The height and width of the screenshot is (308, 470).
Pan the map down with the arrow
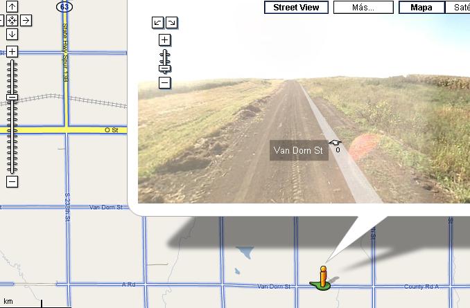click(12, 34)
